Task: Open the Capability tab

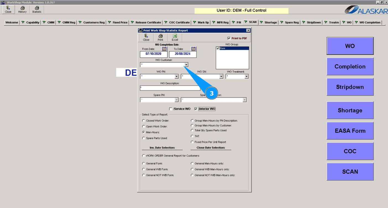Action: pos(31,22)
